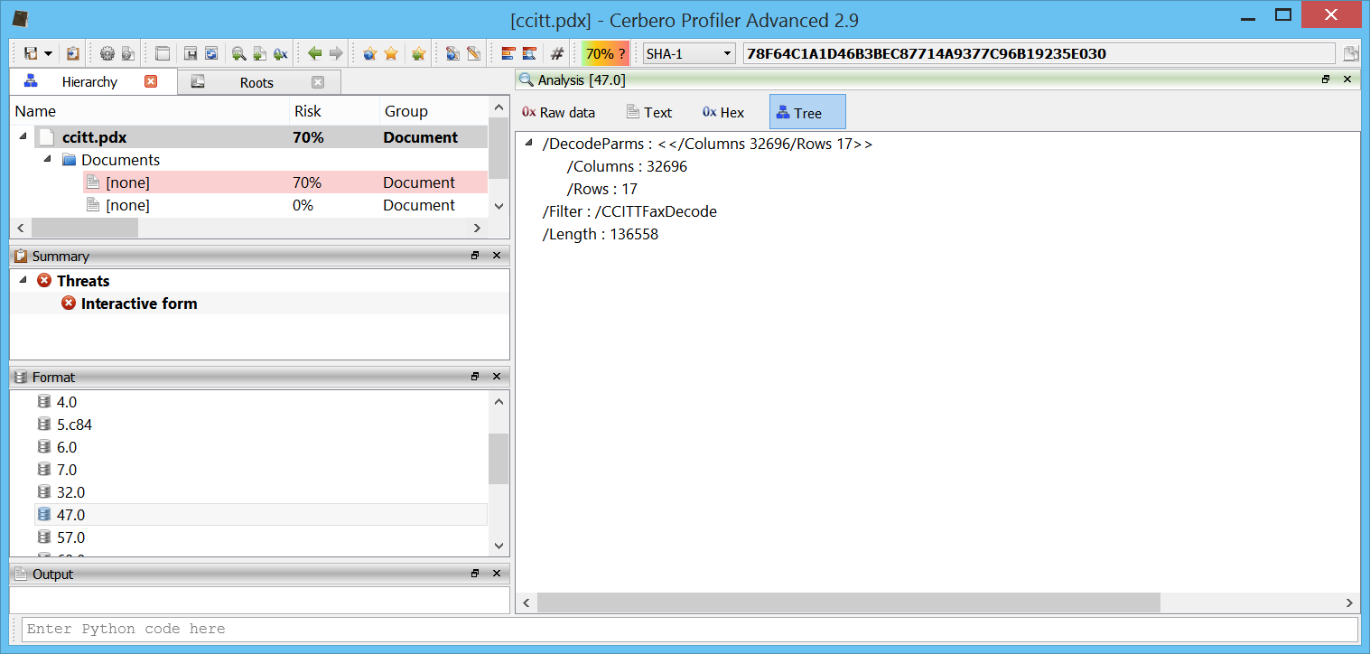Switch to Text view
Image resolution: width=1370 pixels, height=654 pixels.
649,112
